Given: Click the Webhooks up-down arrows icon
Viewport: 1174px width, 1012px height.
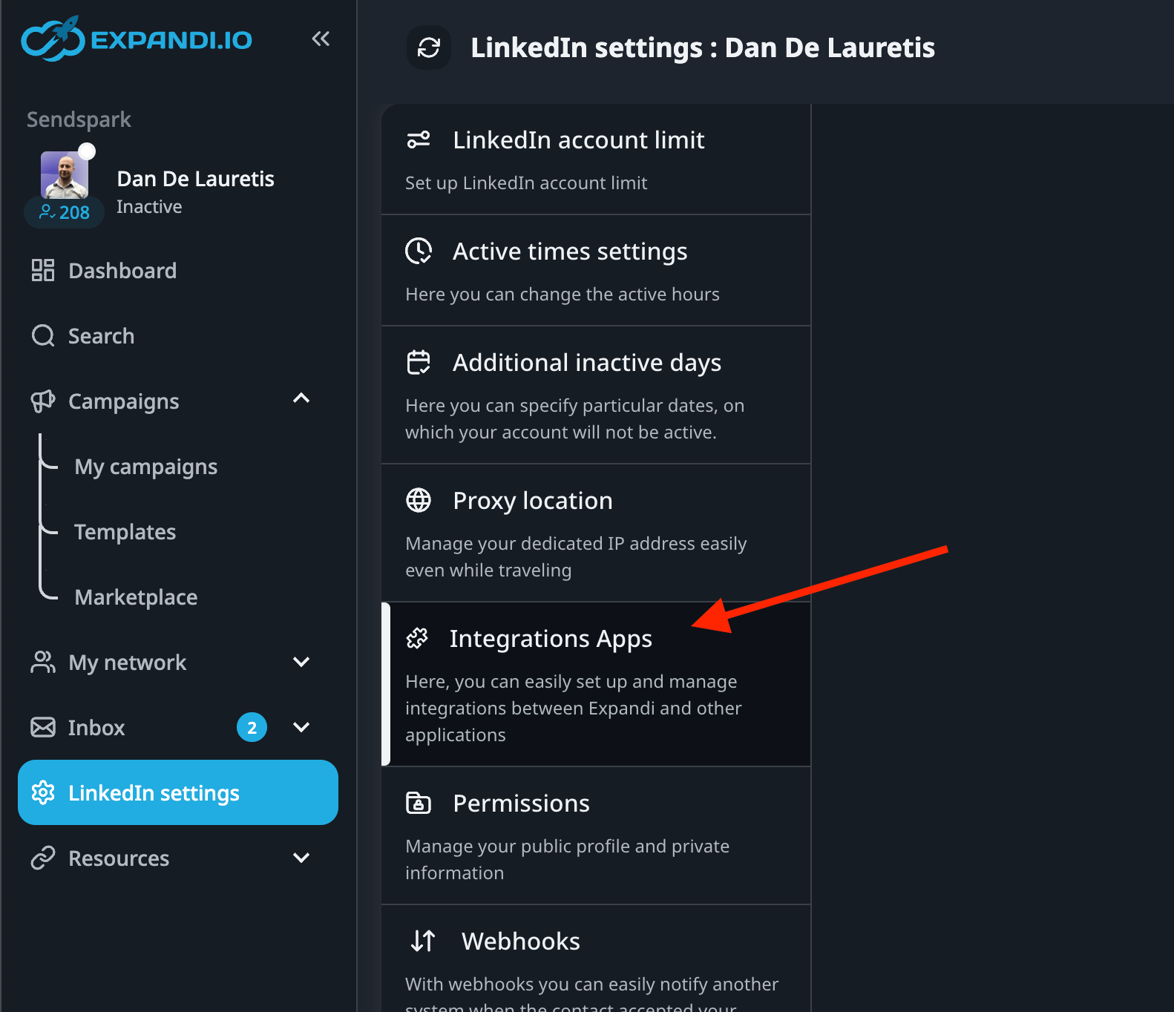Looking at the screenshot, I should [x=423, y=941].
